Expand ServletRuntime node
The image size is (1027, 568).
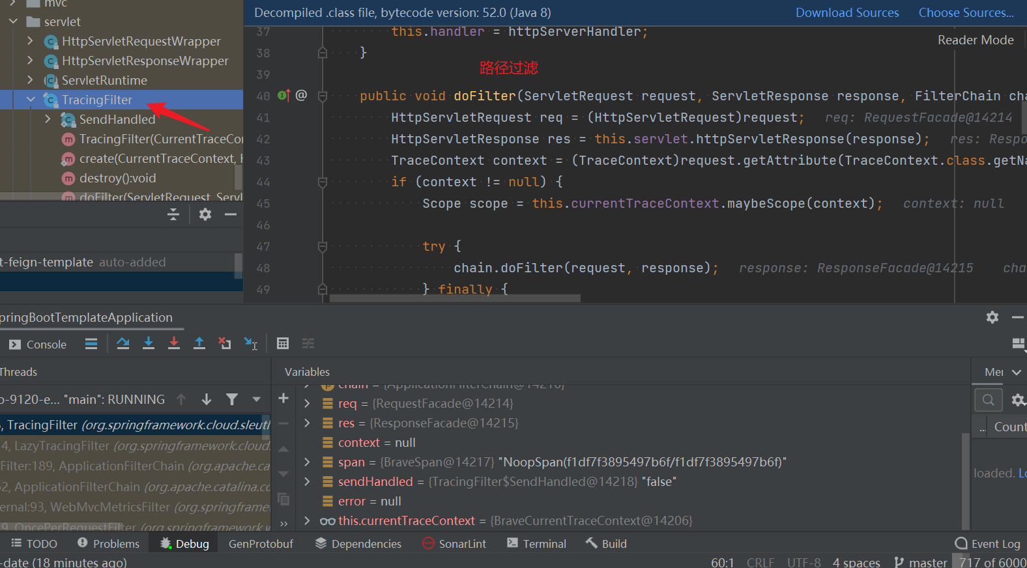(30, 80)
